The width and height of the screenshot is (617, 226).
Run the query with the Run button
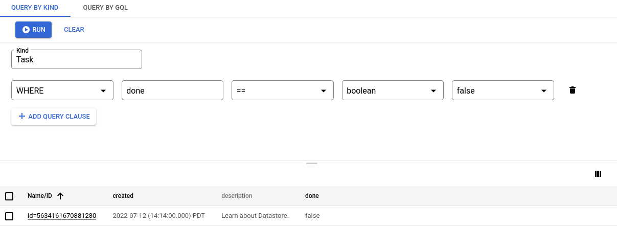pos(34,30)
